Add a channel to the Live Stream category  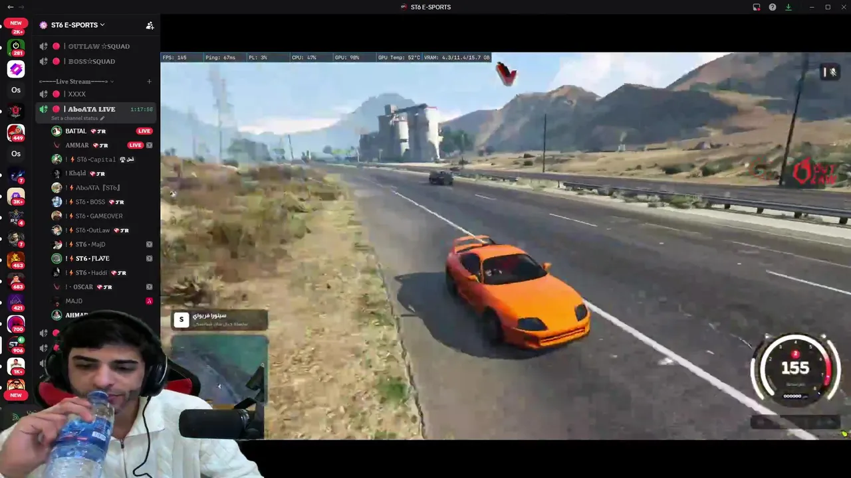point(149,82)
